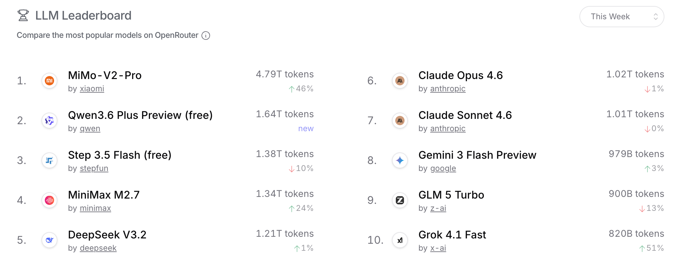Viewport: 679px width, 263px height.
Task: Click the MiniMax logo icon
Action: coord(49,200)
